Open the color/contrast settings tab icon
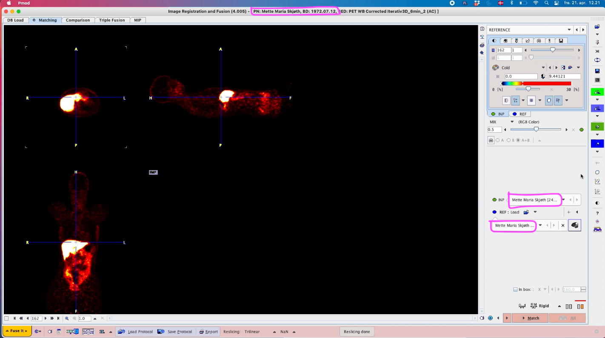This screenshot has height=338, width=605. pyautogui.click(x=494, y=41)
